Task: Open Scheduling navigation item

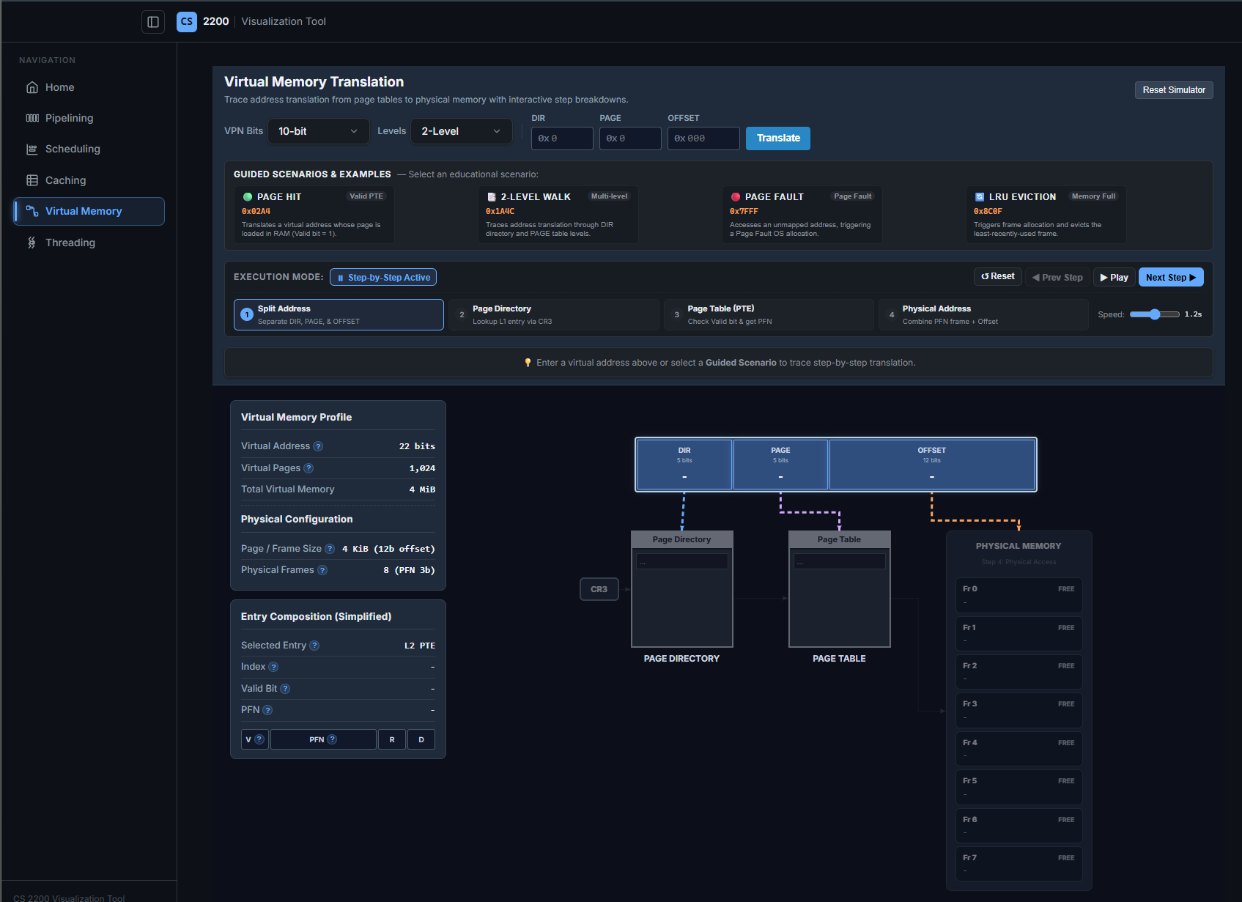Action: coord(89,149)
